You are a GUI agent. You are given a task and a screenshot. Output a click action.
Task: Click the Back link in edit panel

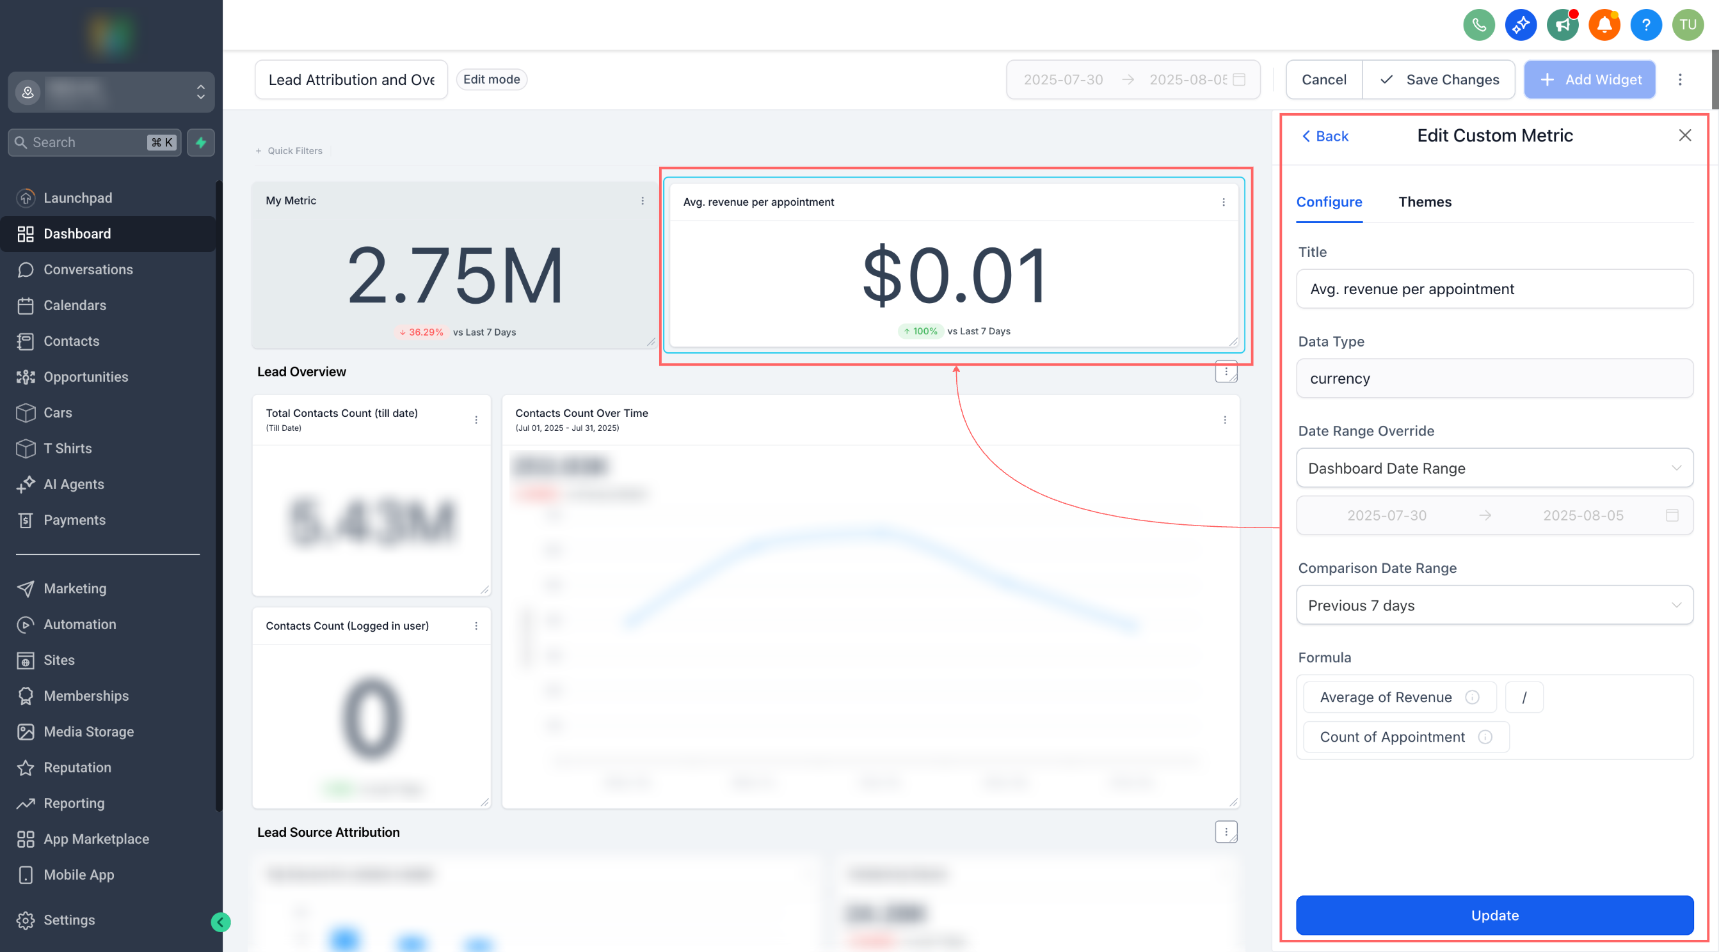pyautogui.click(x=1325, y=136)
